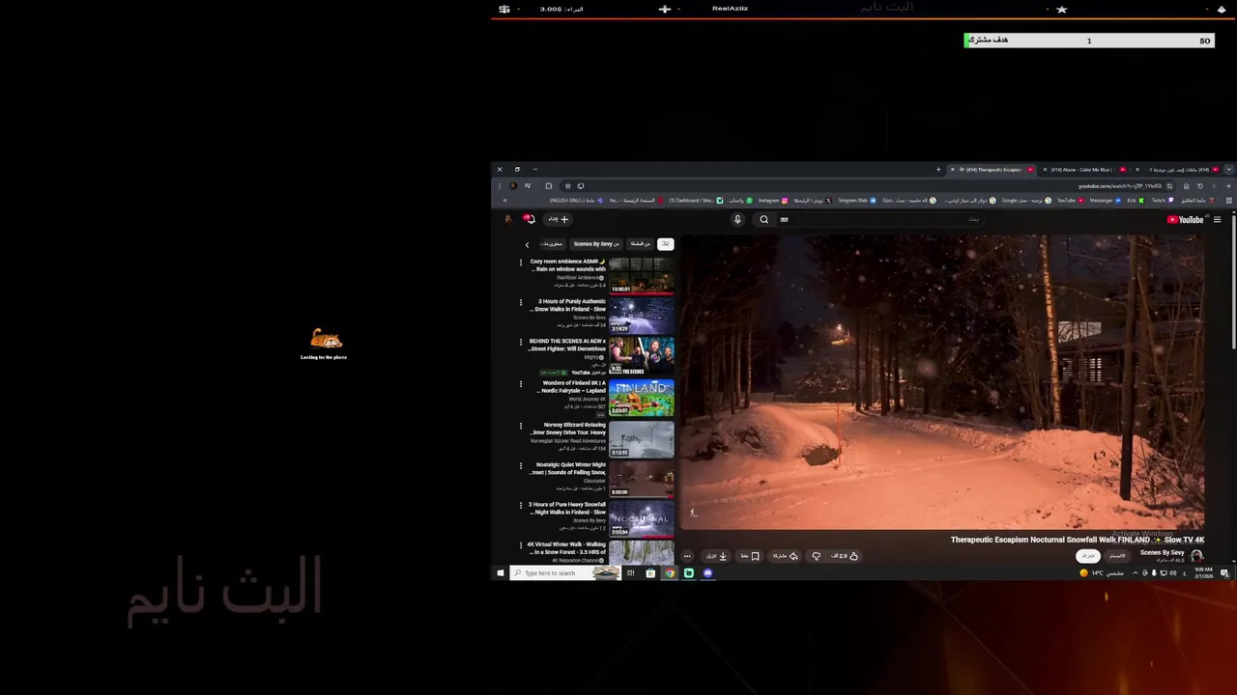Activate voice search microphone on YouTube
Viewport: 1237px width, 695px height.
point(737,219)
